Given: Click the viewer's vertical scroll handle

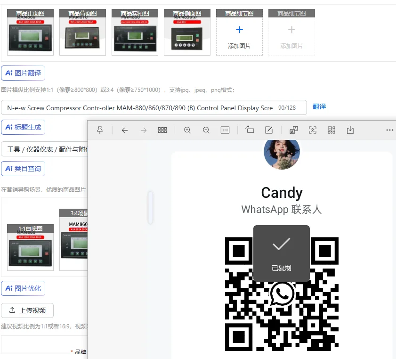Looking at the screenshot, I should pyautogui.click(x=150, y=208).
